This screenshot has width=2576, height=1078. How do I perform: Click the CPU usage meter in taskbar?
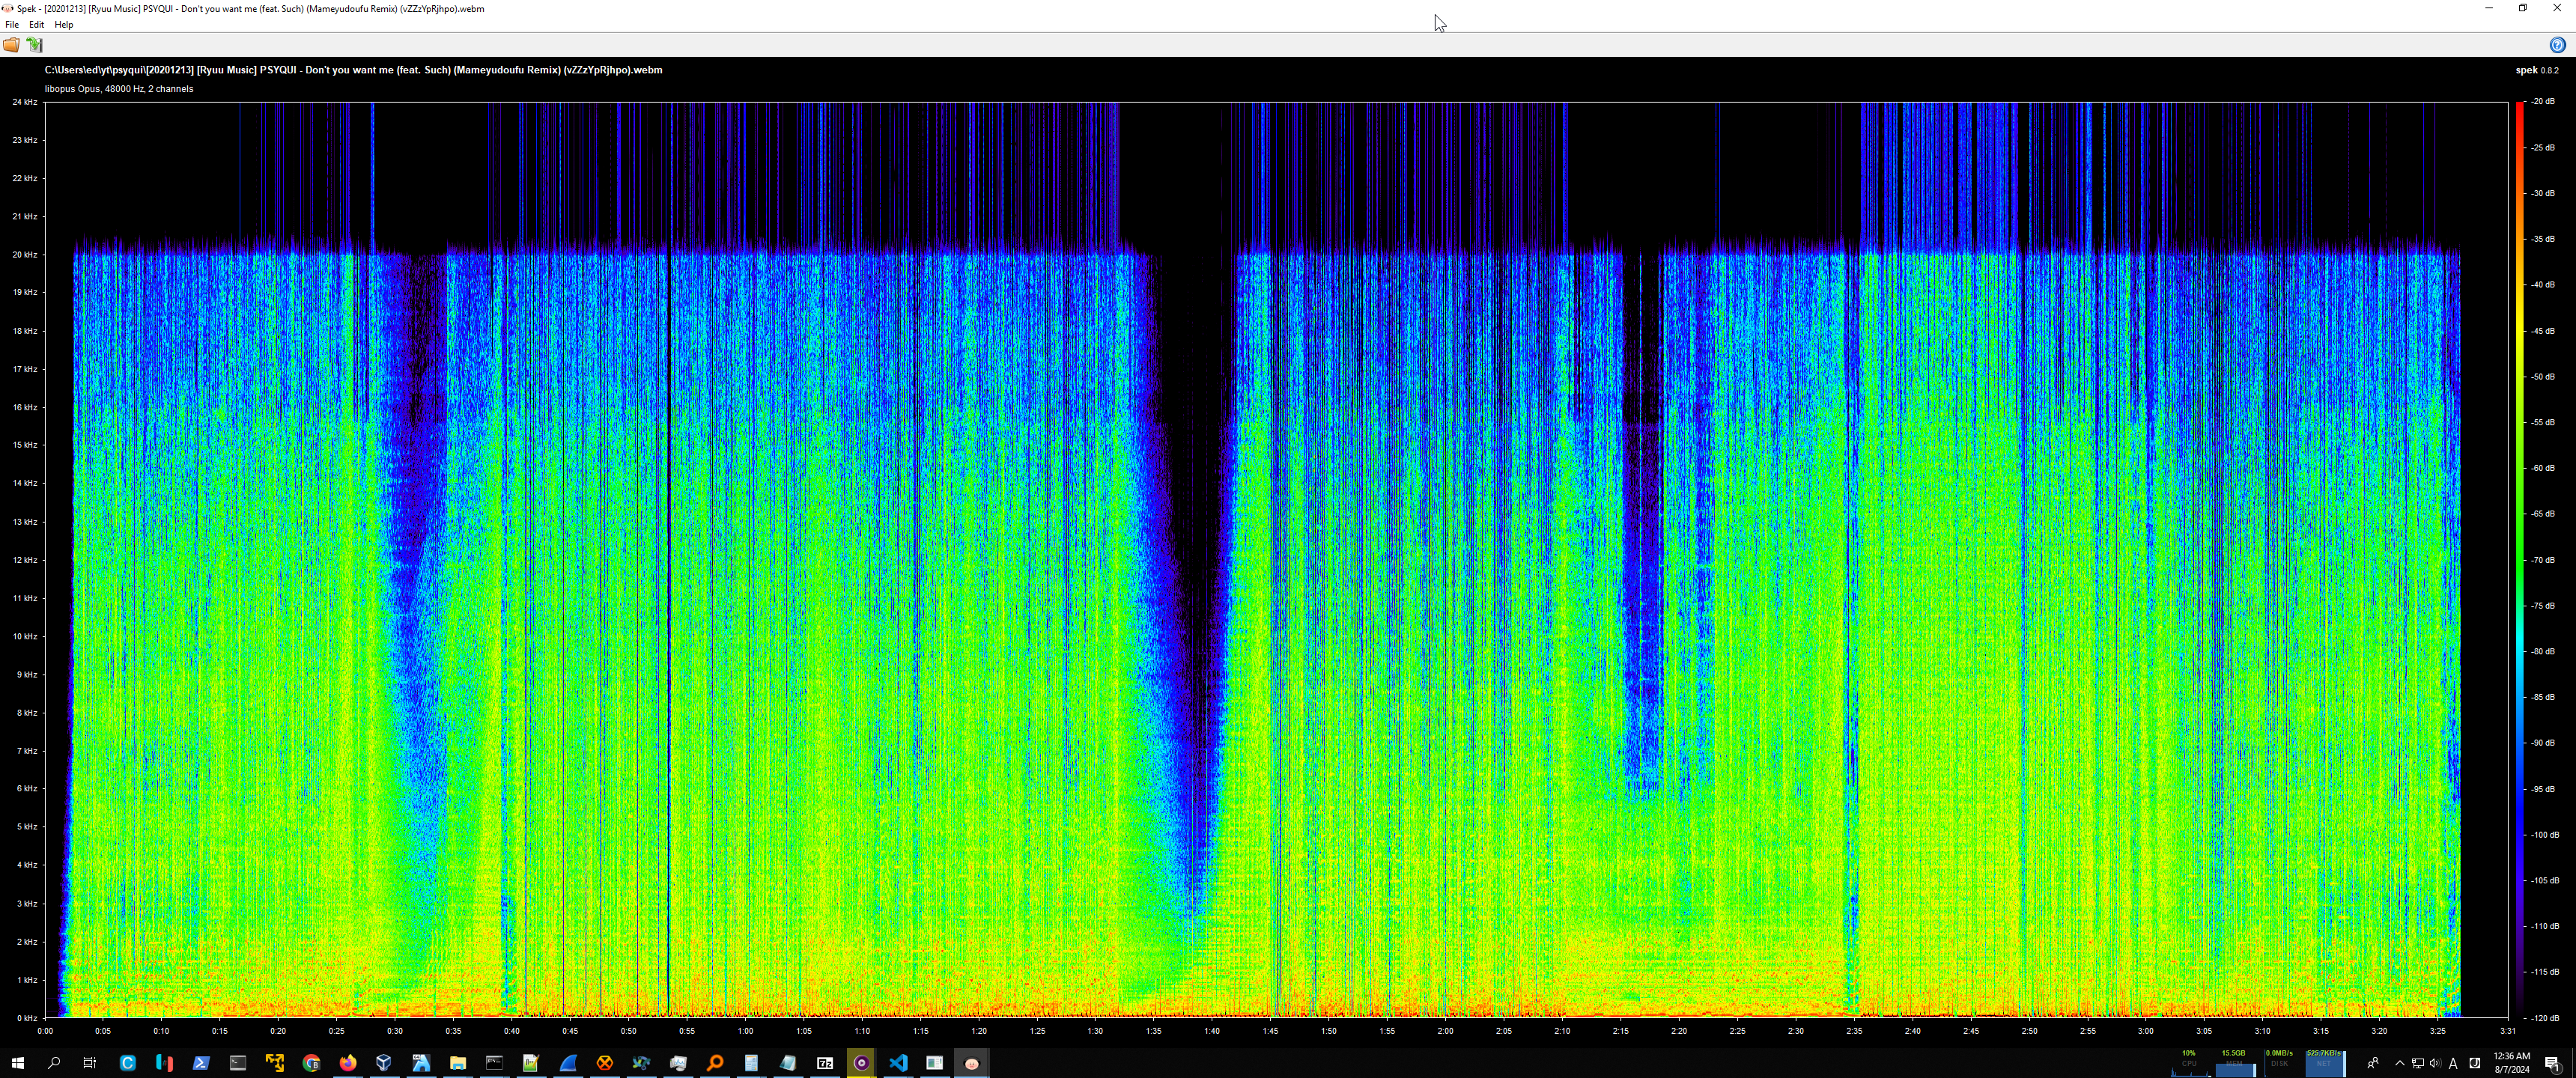click(x=2189, y=1063)
